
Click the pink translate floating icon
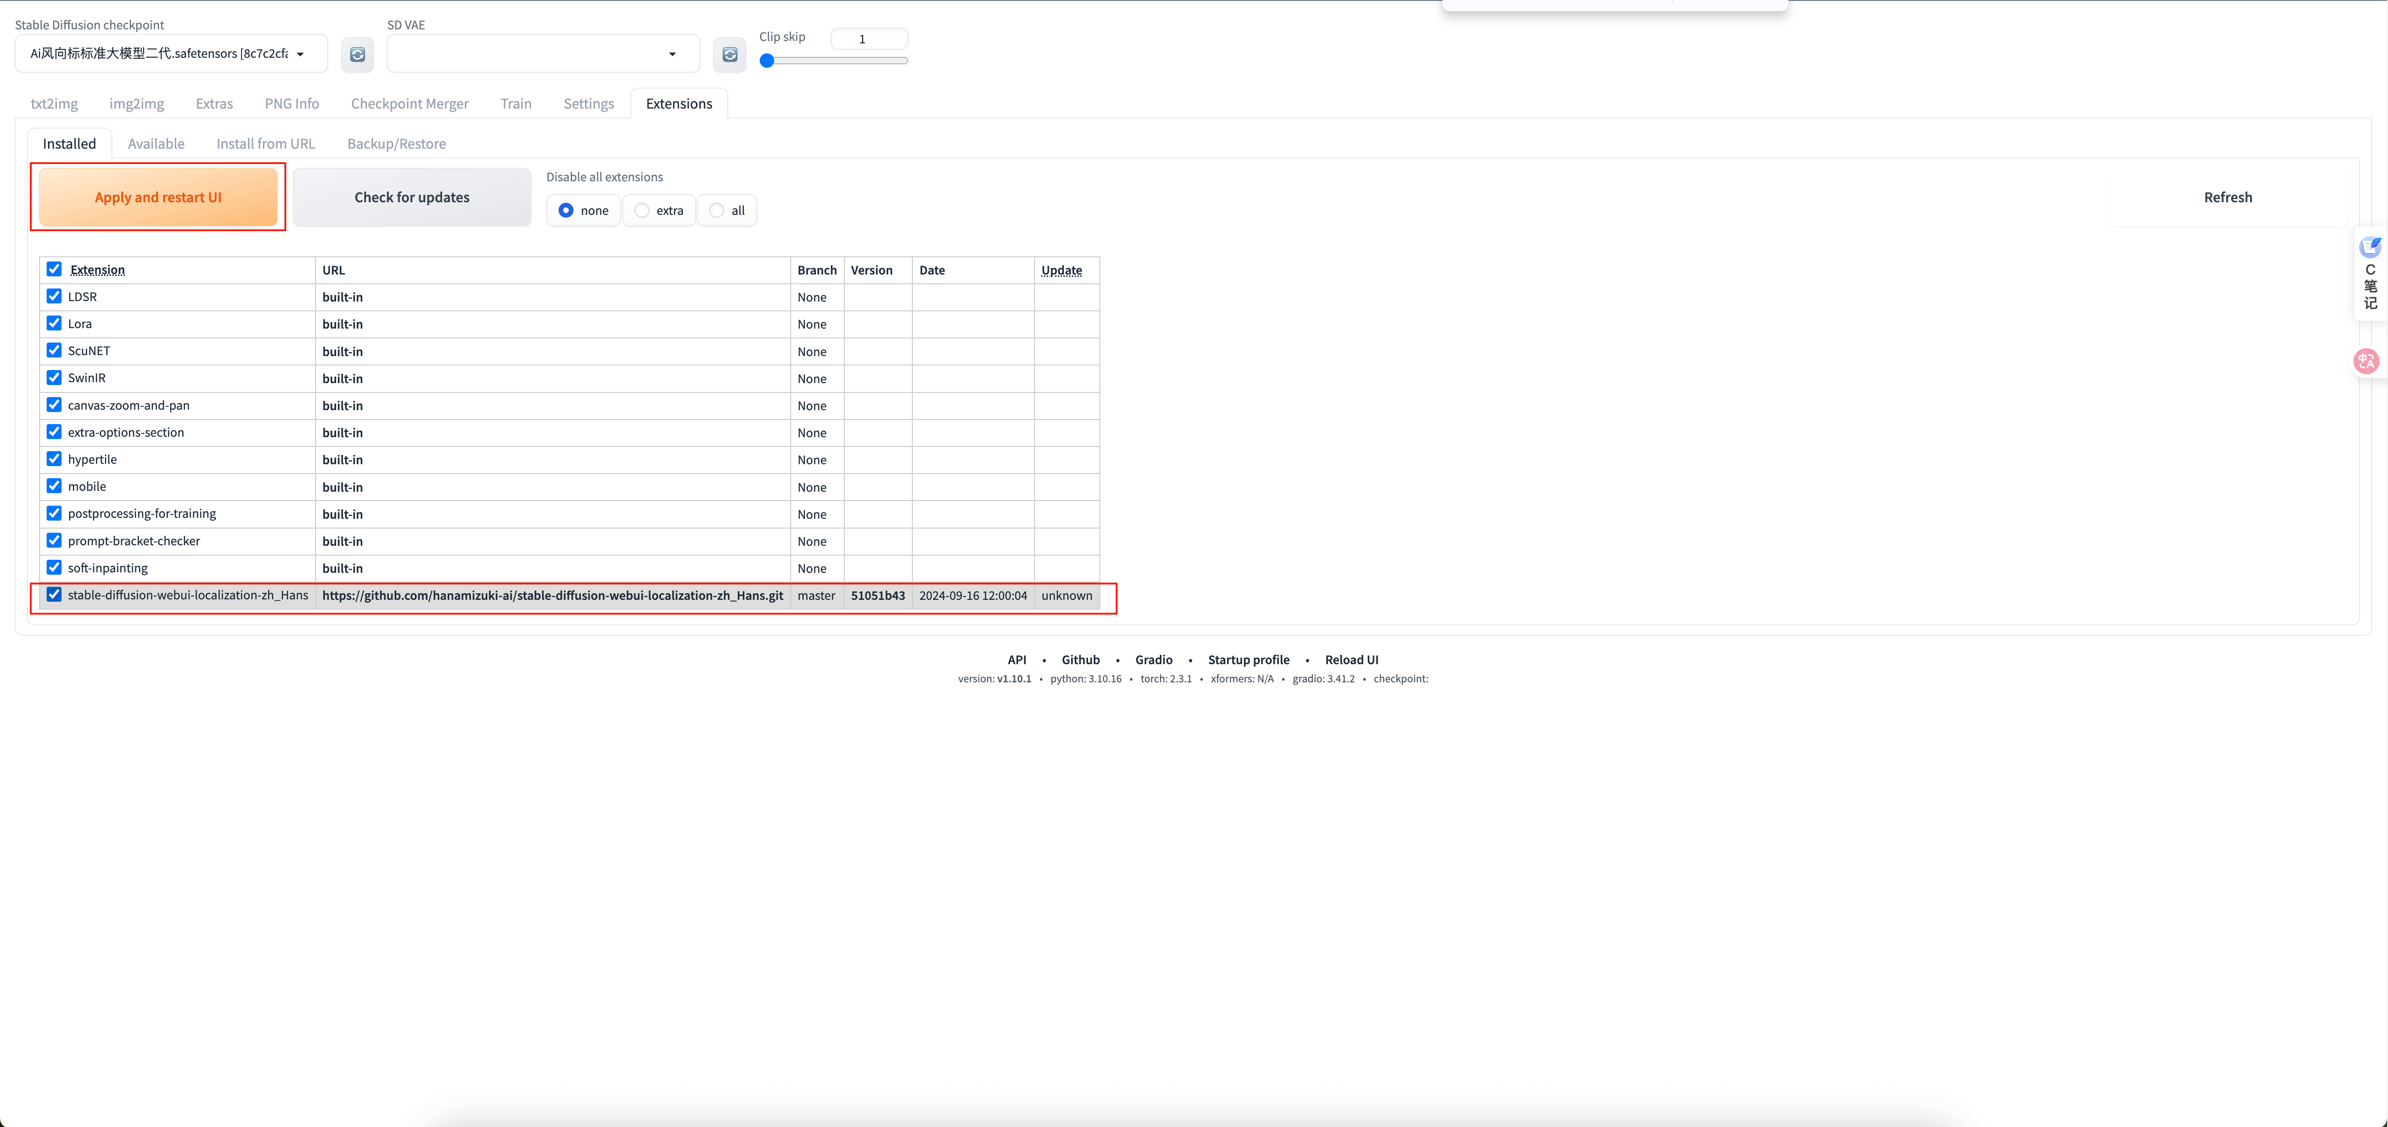[x=2367, y=362]
